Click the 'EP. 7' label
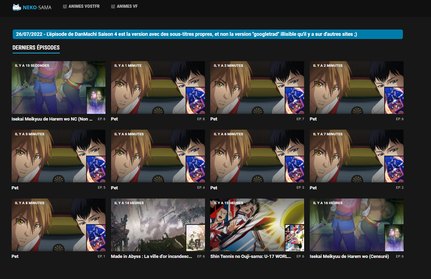431x279 pixels. coord(300,119)
